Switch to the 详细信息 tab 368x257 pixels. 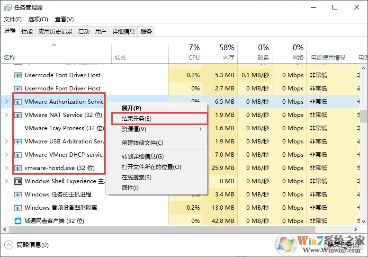123,32
